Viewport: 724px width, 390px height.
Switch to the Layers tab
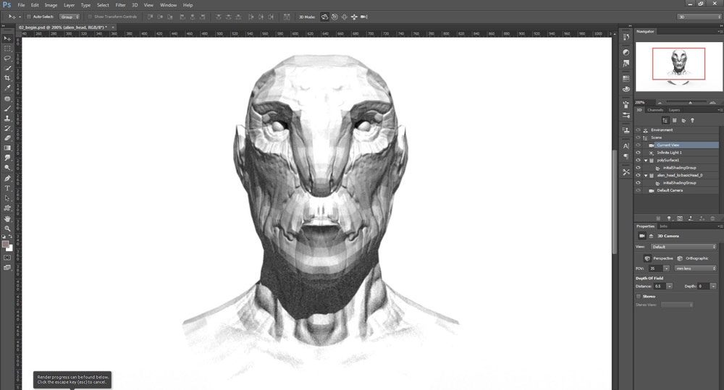[x=674, y=110]
